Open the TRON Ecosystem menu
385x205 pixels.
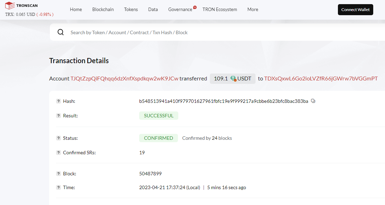[220, 10]
